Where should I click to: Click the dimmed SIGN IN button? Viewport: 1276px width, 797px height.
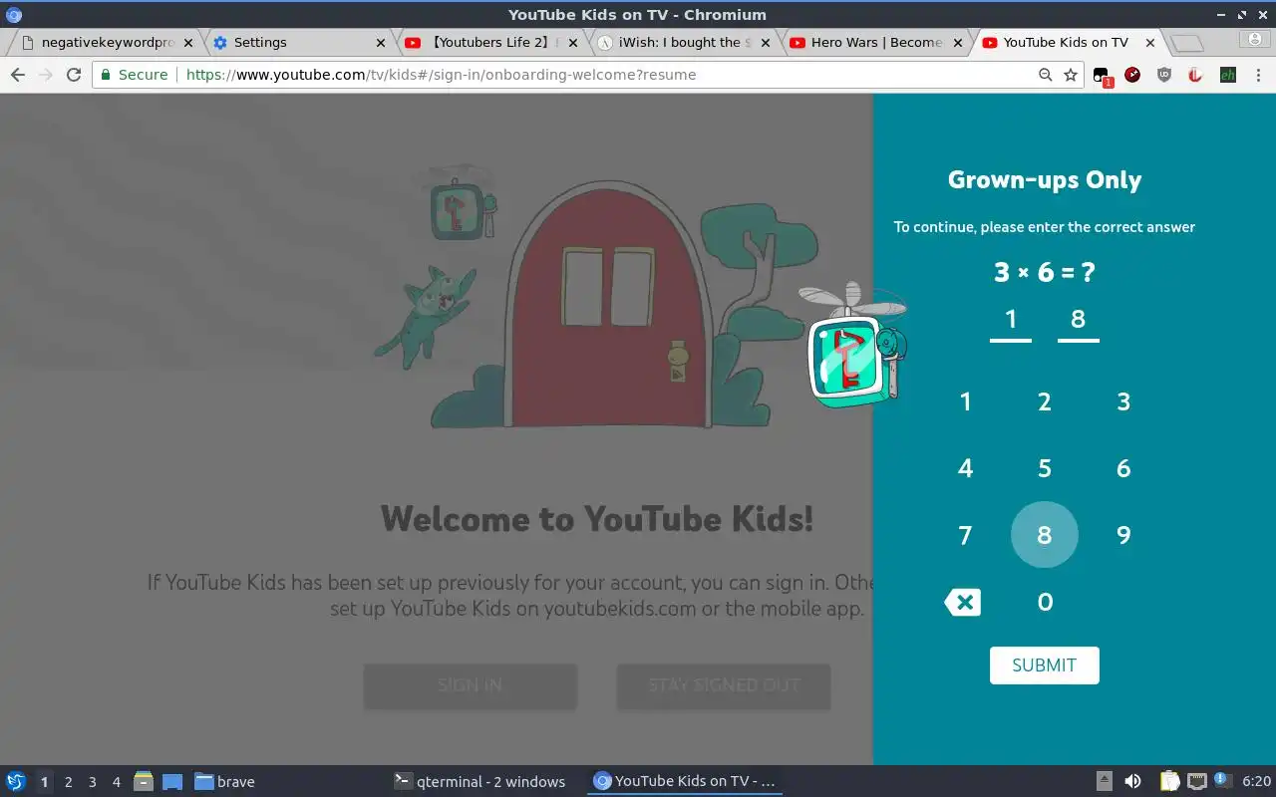471,685
